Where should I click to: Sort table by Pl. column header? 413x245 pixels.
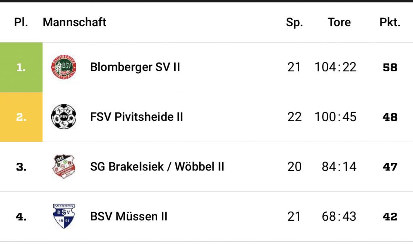21,23
